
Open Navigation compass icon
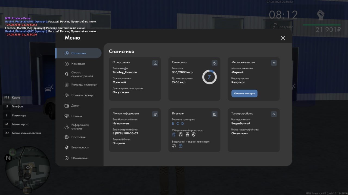pos(67,64)
